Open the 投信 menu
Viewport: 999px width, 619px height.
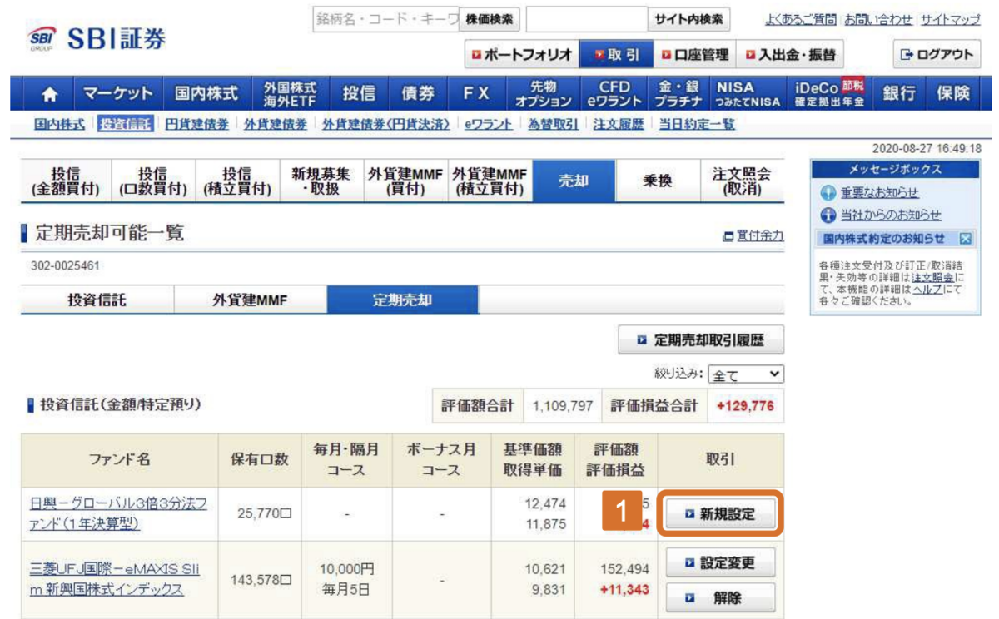tap(359, 93)
